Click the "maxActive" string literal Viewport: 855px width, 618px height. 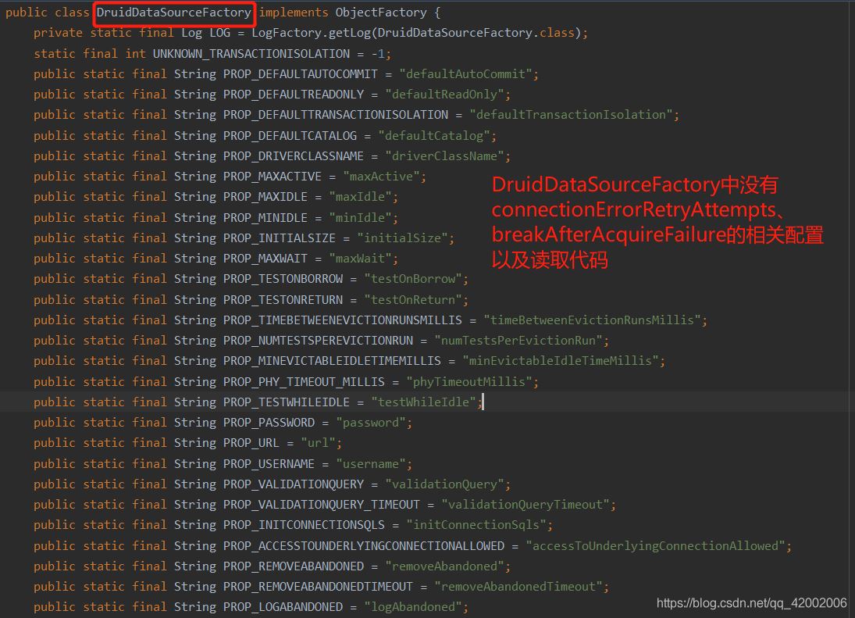(381, 177)
